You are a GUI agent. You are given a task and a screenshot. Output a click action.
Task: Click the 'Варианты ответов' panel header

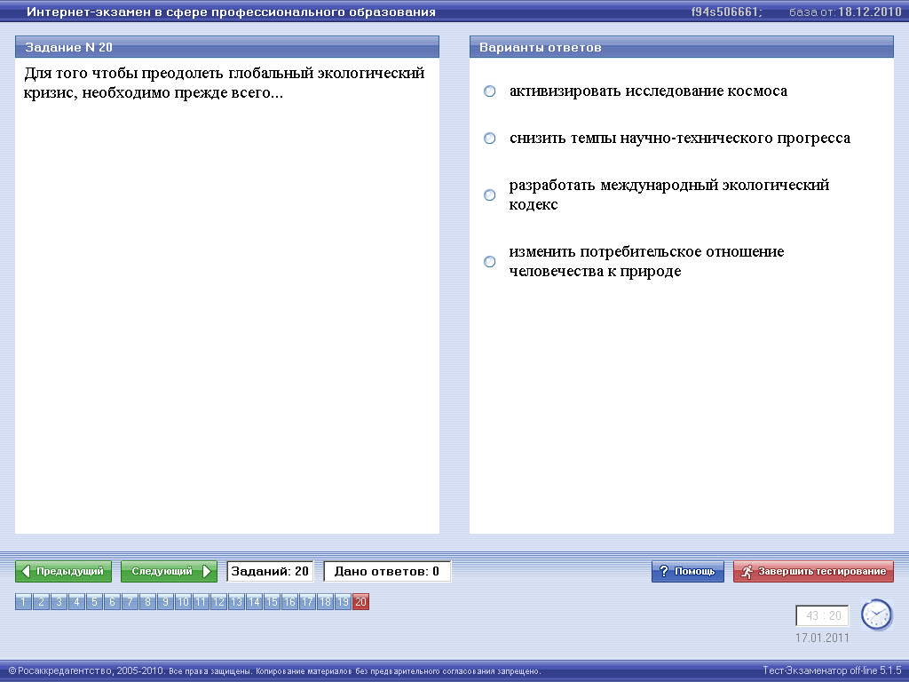(681, 47)
